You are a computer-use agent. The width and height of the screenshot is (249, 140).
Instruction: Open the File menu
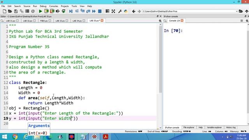coord(3,6)
